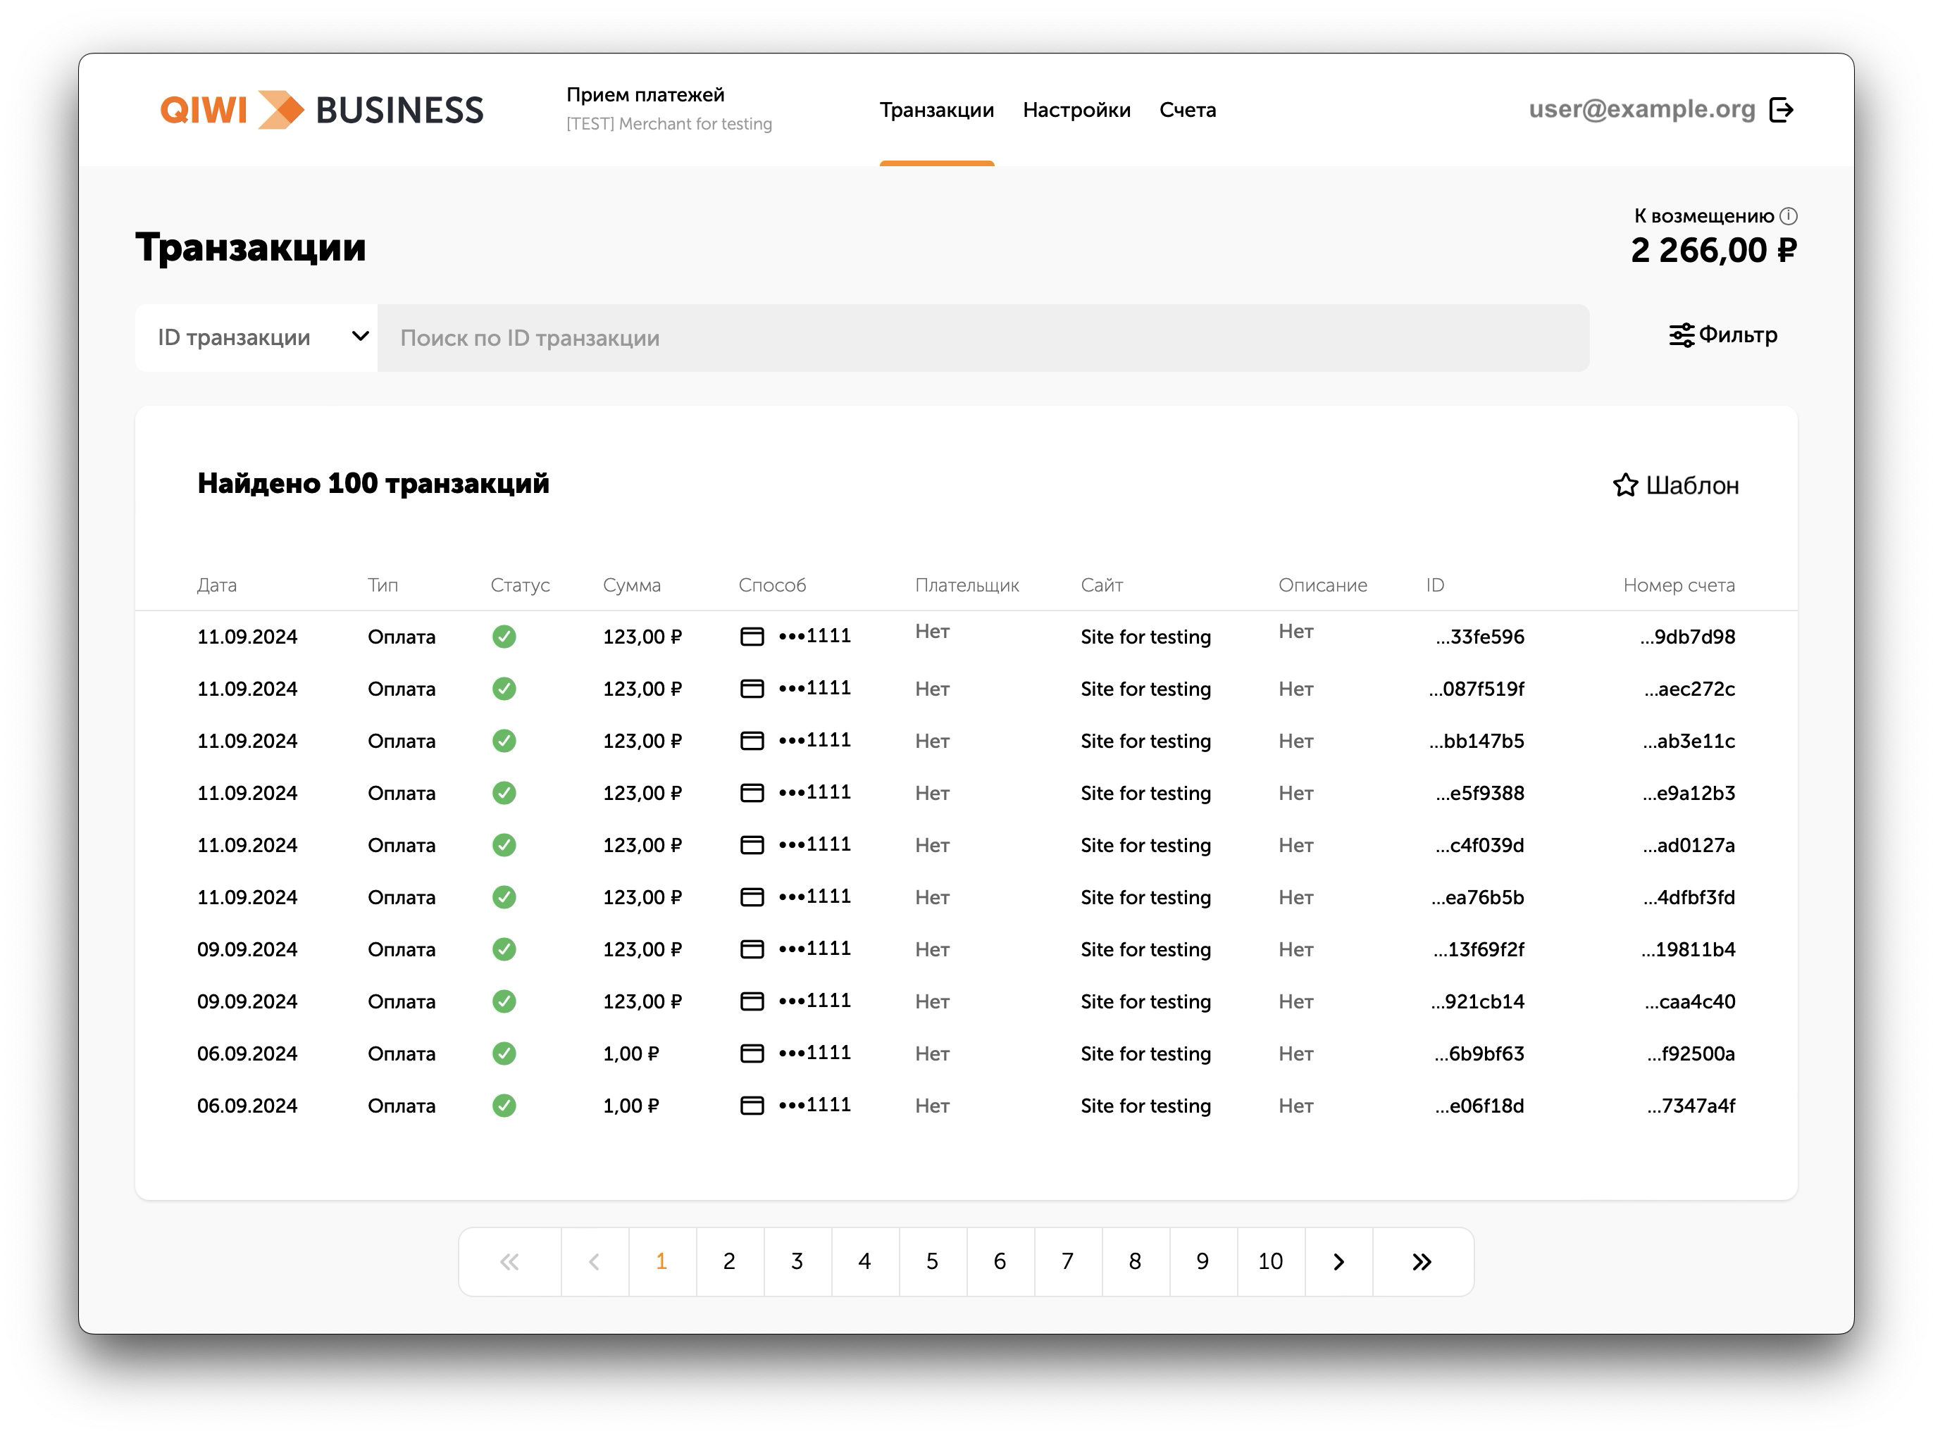The height and width of the screenshot is (1438, 1933).
Task: Click green status check of first transaction
Action: pos(504,637)
